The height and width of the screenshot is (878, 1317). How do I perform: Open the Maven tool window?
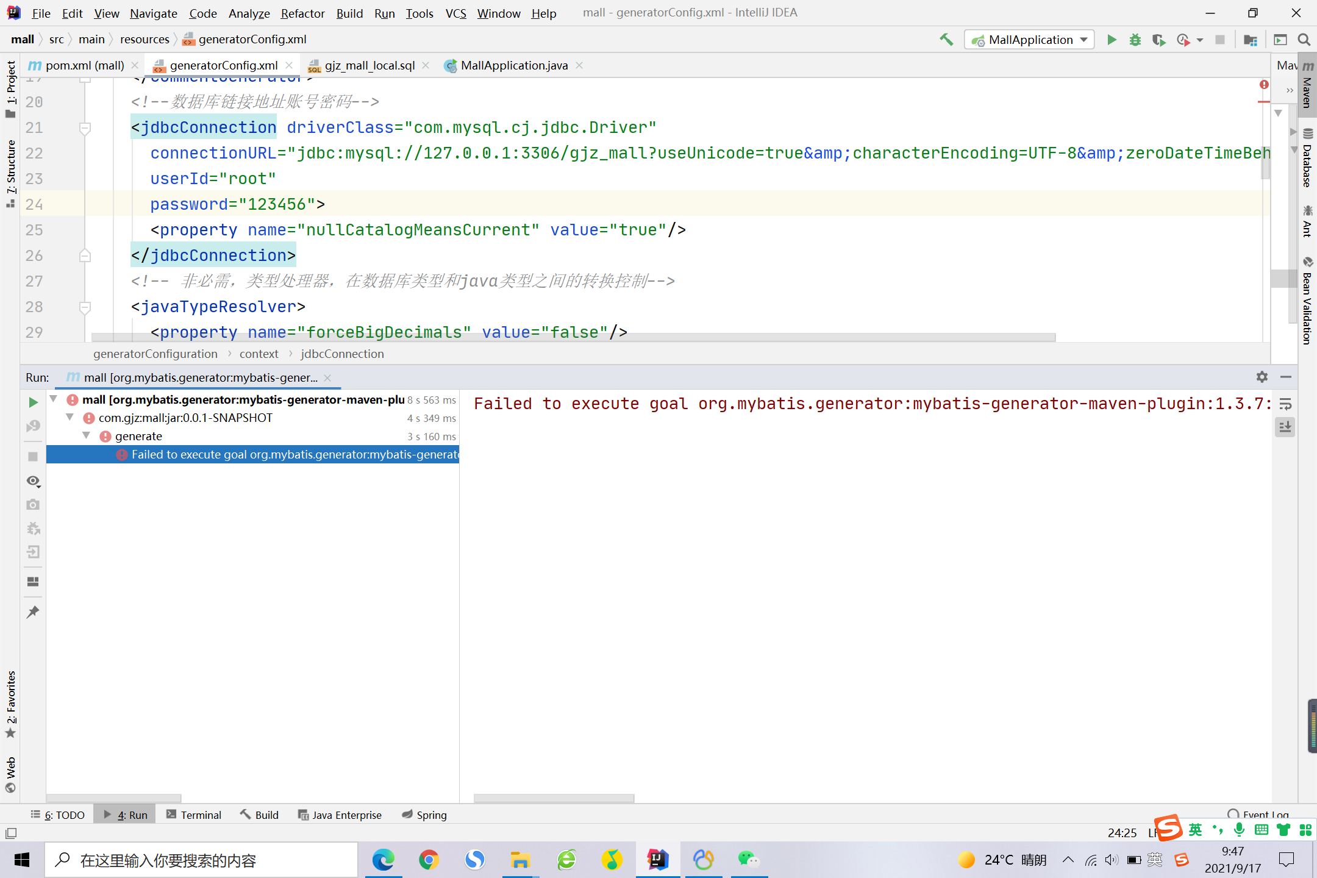pos(1307,85)
